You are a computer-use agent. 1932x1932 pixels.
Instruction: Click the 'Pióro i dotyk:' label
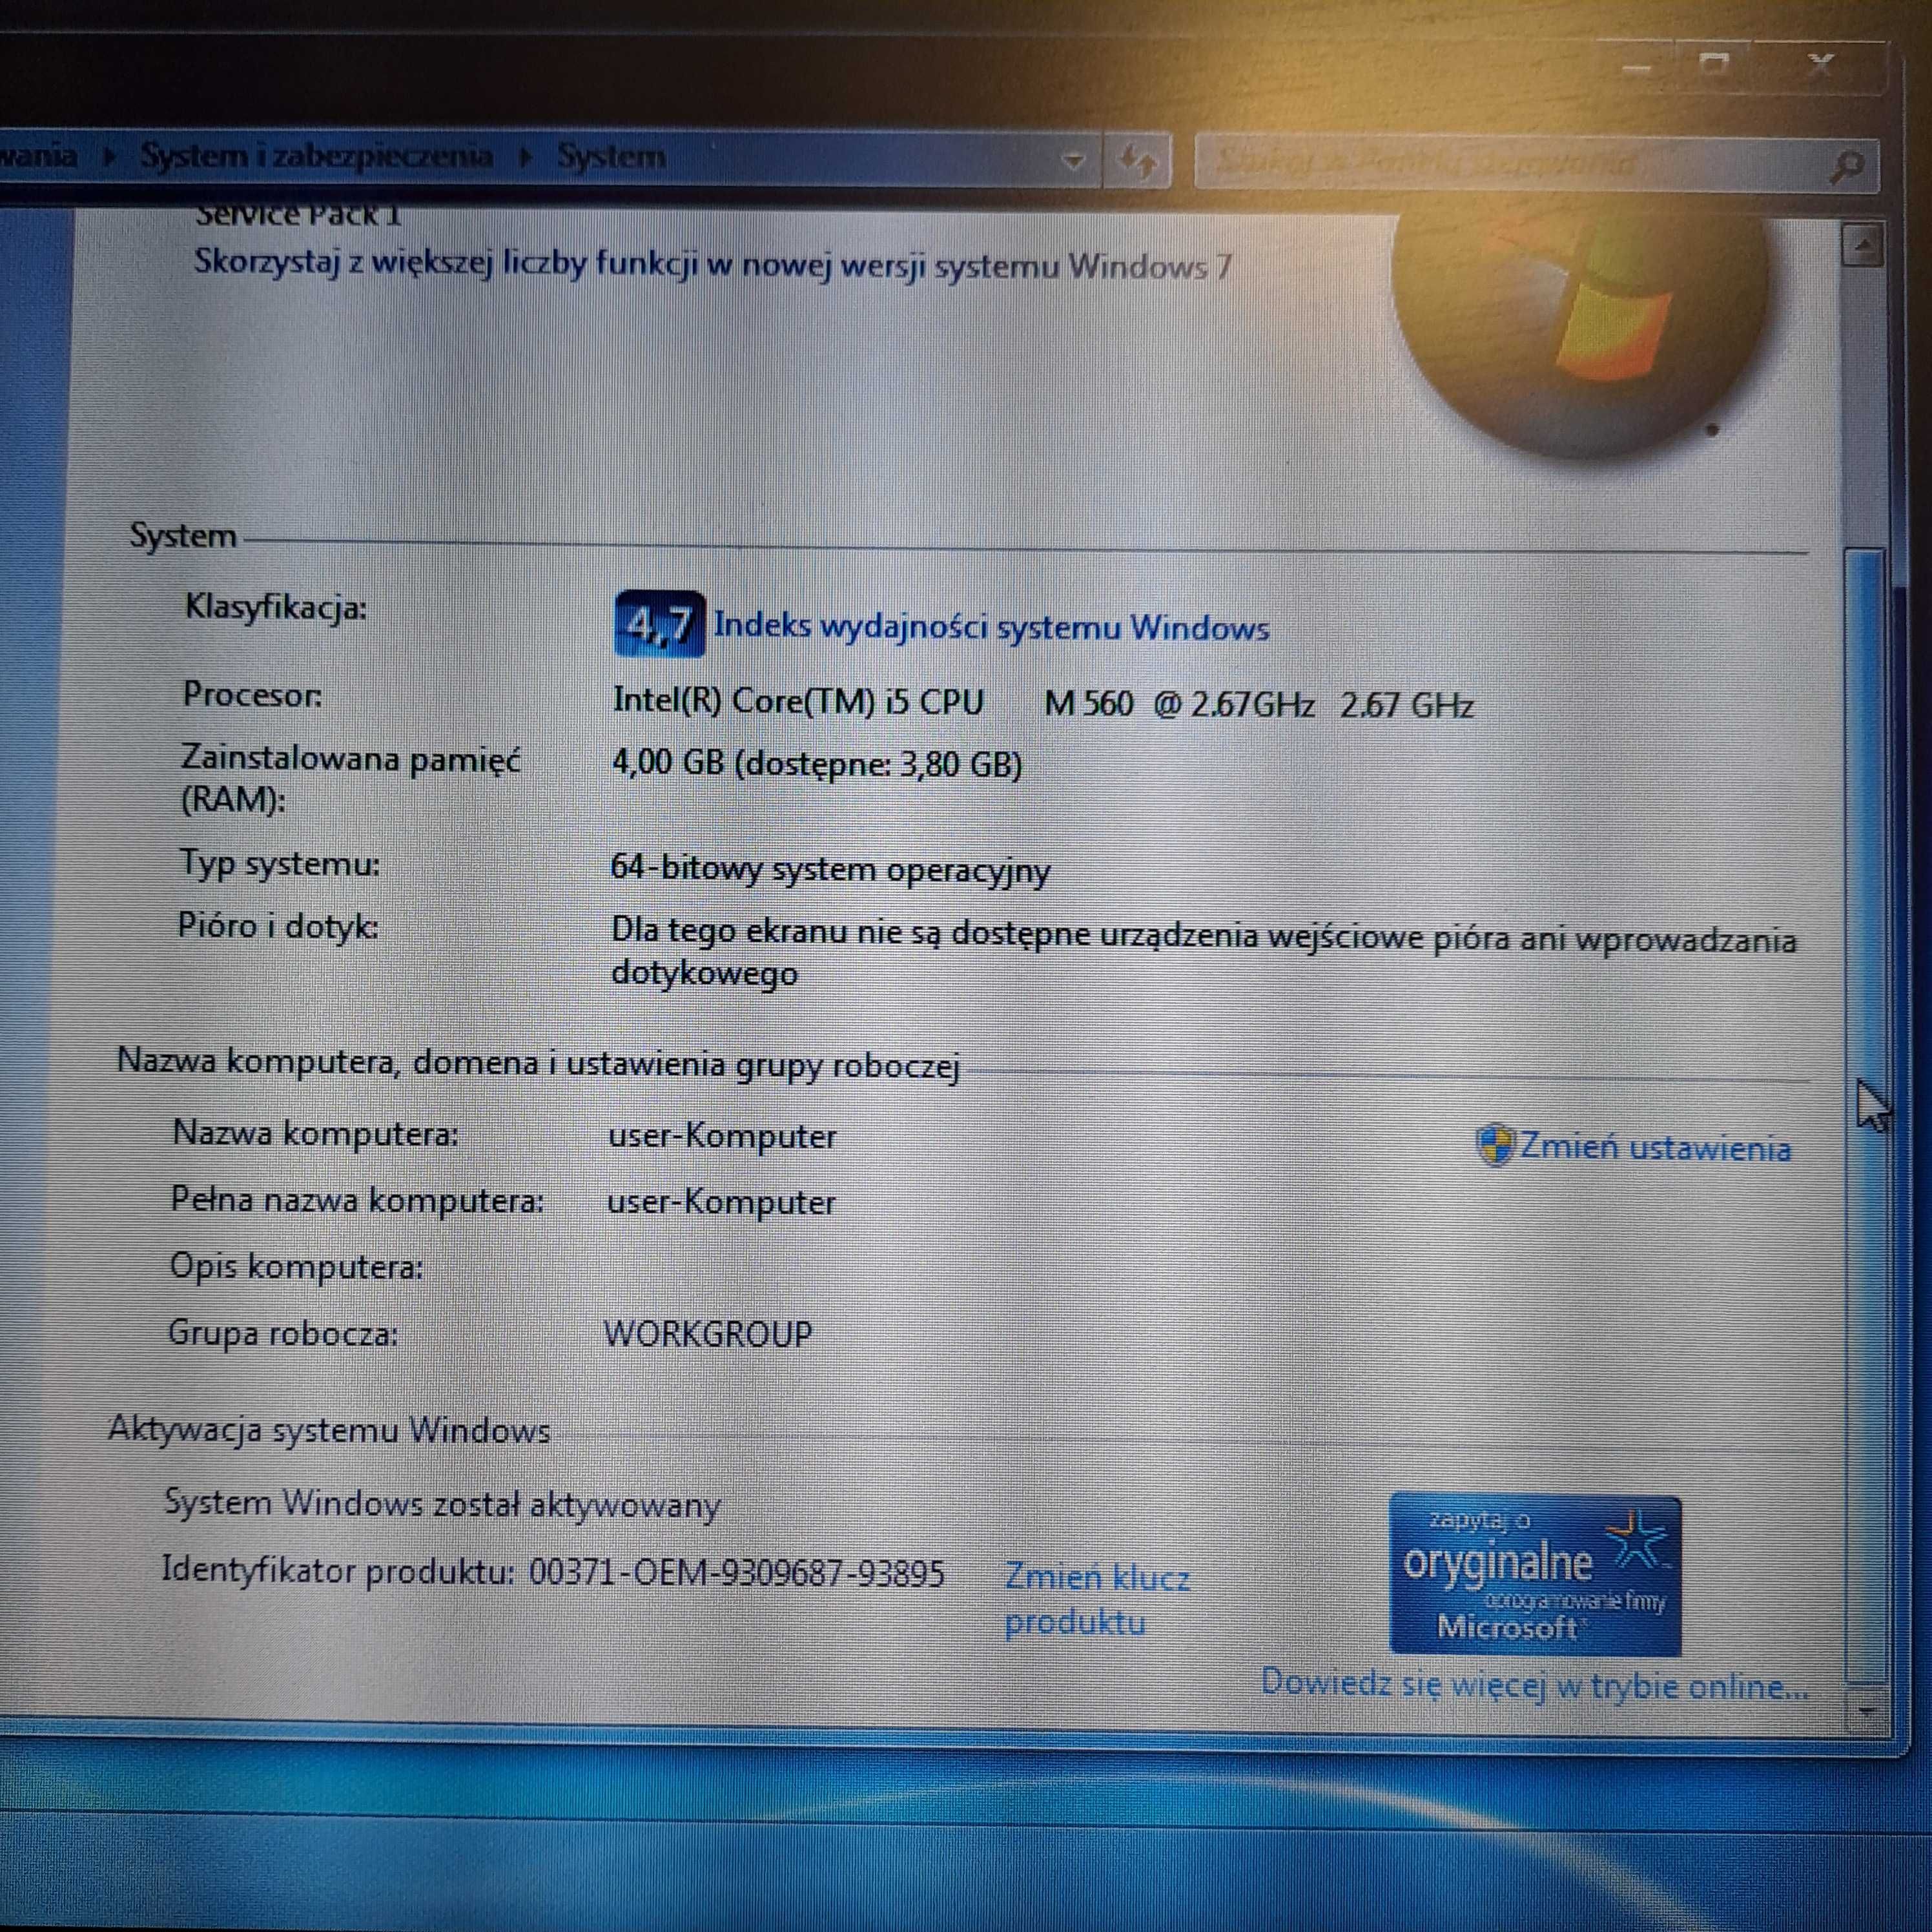pos(278,926)
